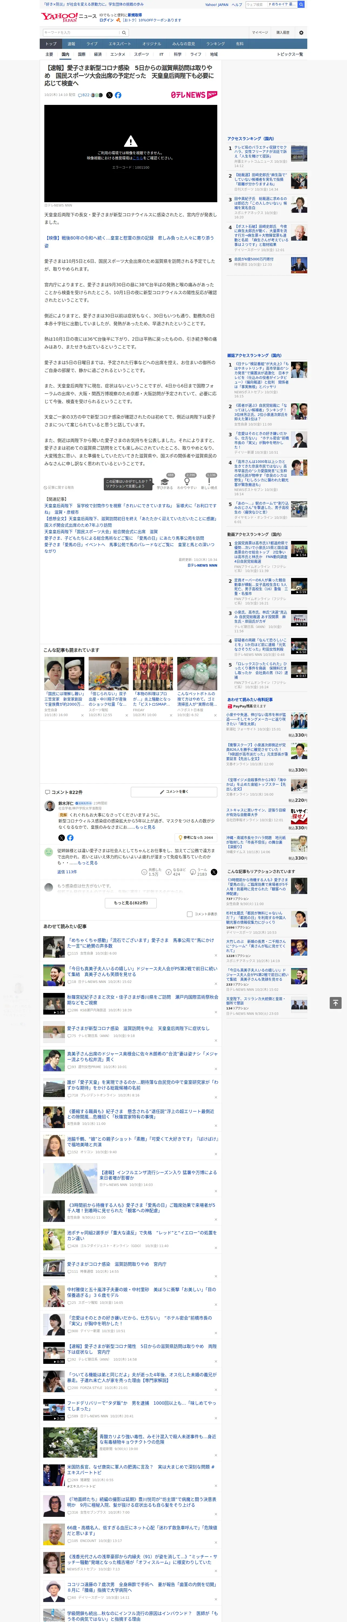Switch to the スポーツ category sub-tab

[x=142, y=54]
